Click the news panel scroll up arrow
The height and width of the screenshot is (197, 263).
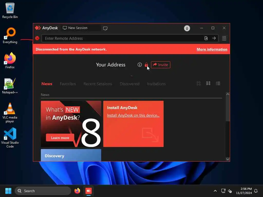tap(228, 94)
